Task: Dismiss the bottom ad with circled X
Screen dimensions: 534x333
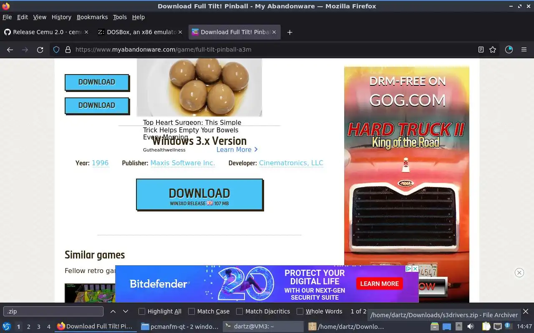Action: 519,273
